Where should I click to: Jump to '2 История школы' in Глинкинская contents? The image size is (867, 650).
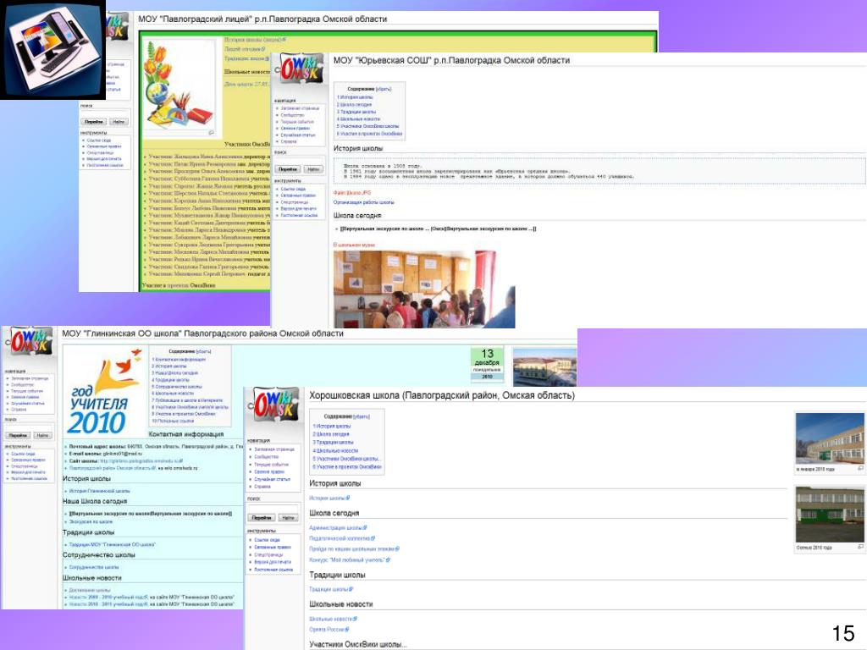[169, 366]
